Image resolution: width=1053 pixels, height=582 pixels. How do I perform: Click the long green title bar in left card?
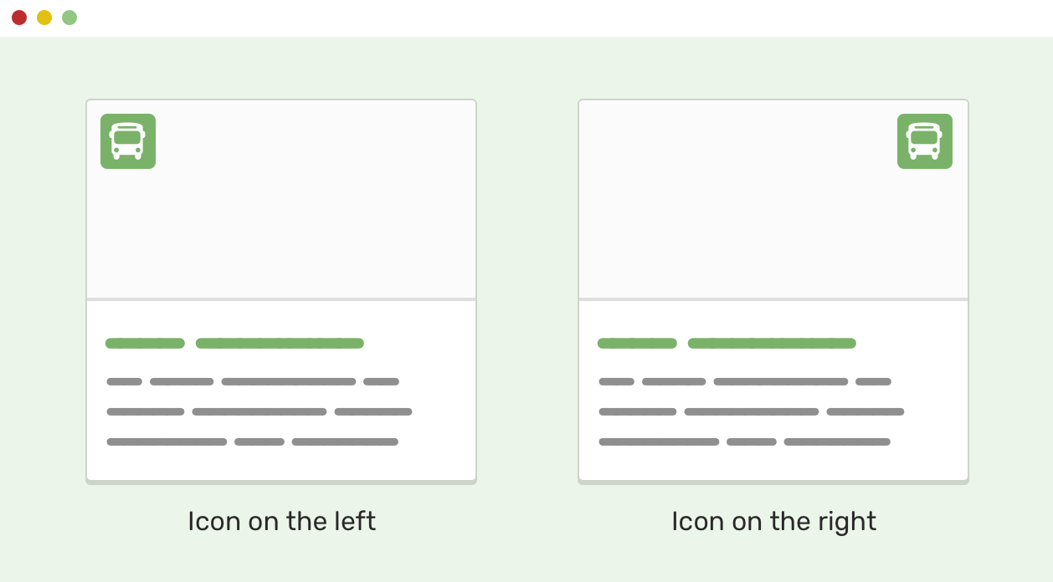(x=280, y=343)
